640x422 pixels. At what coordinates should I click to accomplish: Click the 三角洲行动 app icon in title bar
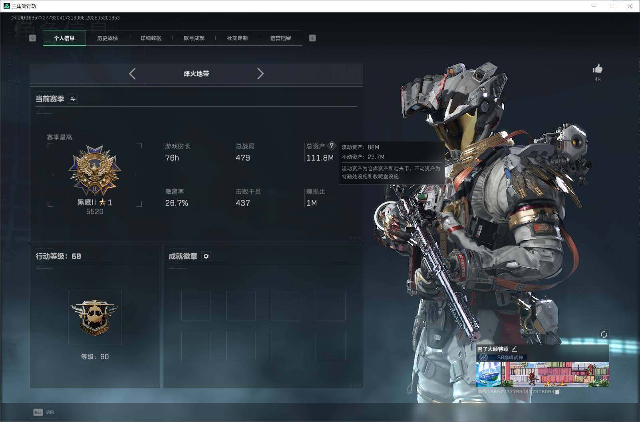6,6
